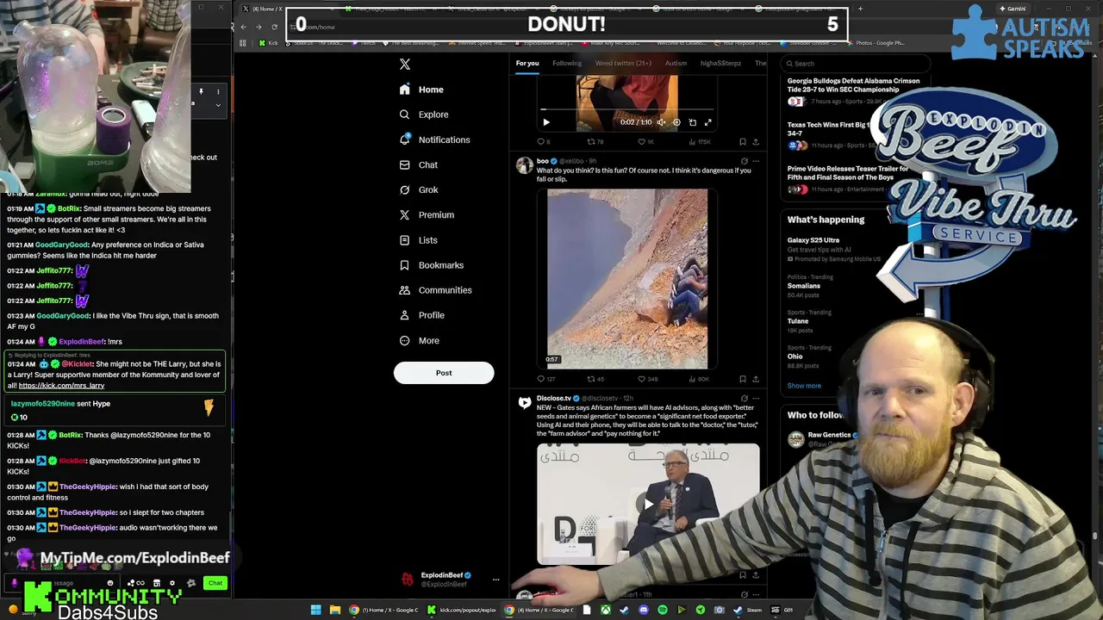The height and width of the screenshot is (620, 1103).
Task: Click green Chat button in Kick popout
Action: 215,583
